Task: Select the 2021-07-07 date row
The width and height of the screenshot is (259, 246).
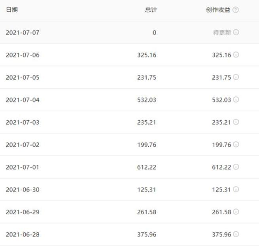Action: (x=130, y=32)
